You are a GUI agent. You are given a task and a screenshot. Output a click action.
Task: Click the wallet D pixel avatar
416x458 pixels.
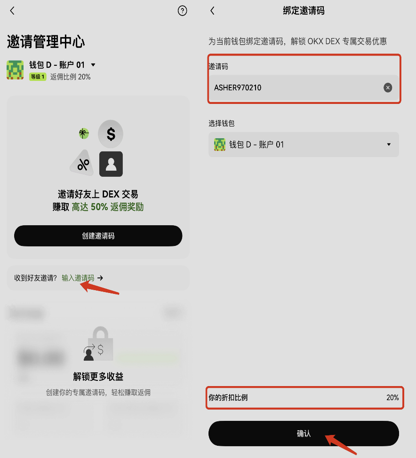point(15,70)
